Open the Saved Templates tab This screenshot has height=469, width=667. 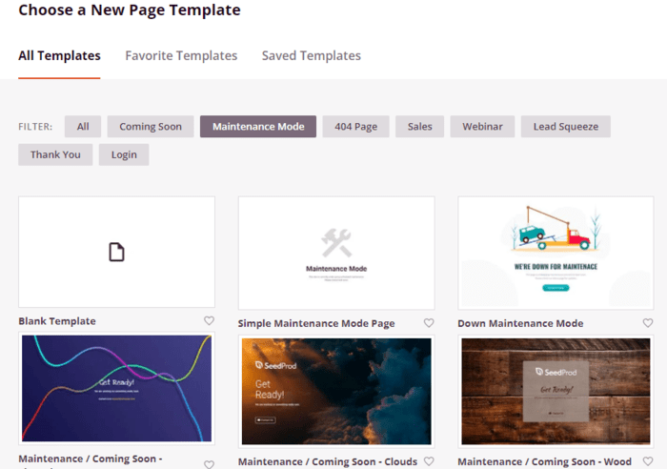pyautogui.click(x=311, y=55)
